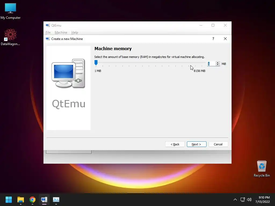Click the memory slider handle
The height and width of the screenshot is (206, 275).
point(96,62)
